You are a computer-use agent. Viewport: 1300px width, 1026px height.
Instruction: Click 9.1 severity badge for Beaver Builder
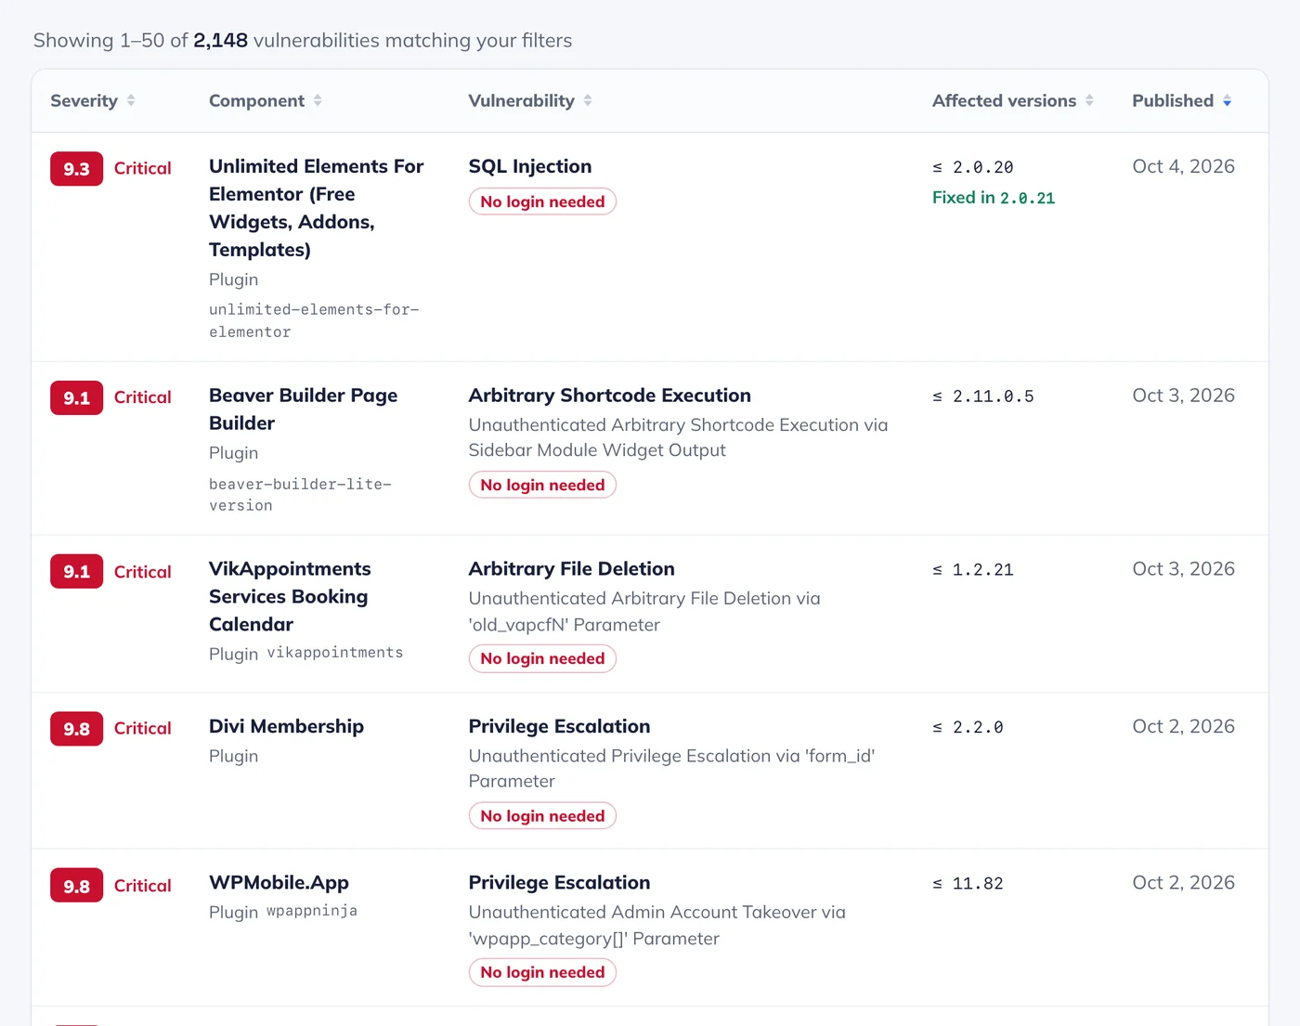(x=76, y=398)
